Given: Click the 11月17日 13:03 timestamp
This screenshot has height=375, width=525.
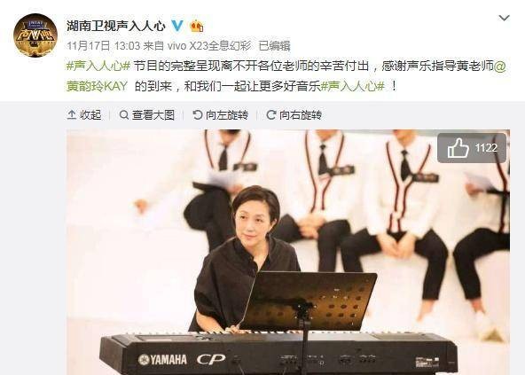Looking at the screenshot, I should (x=104, y=45).
